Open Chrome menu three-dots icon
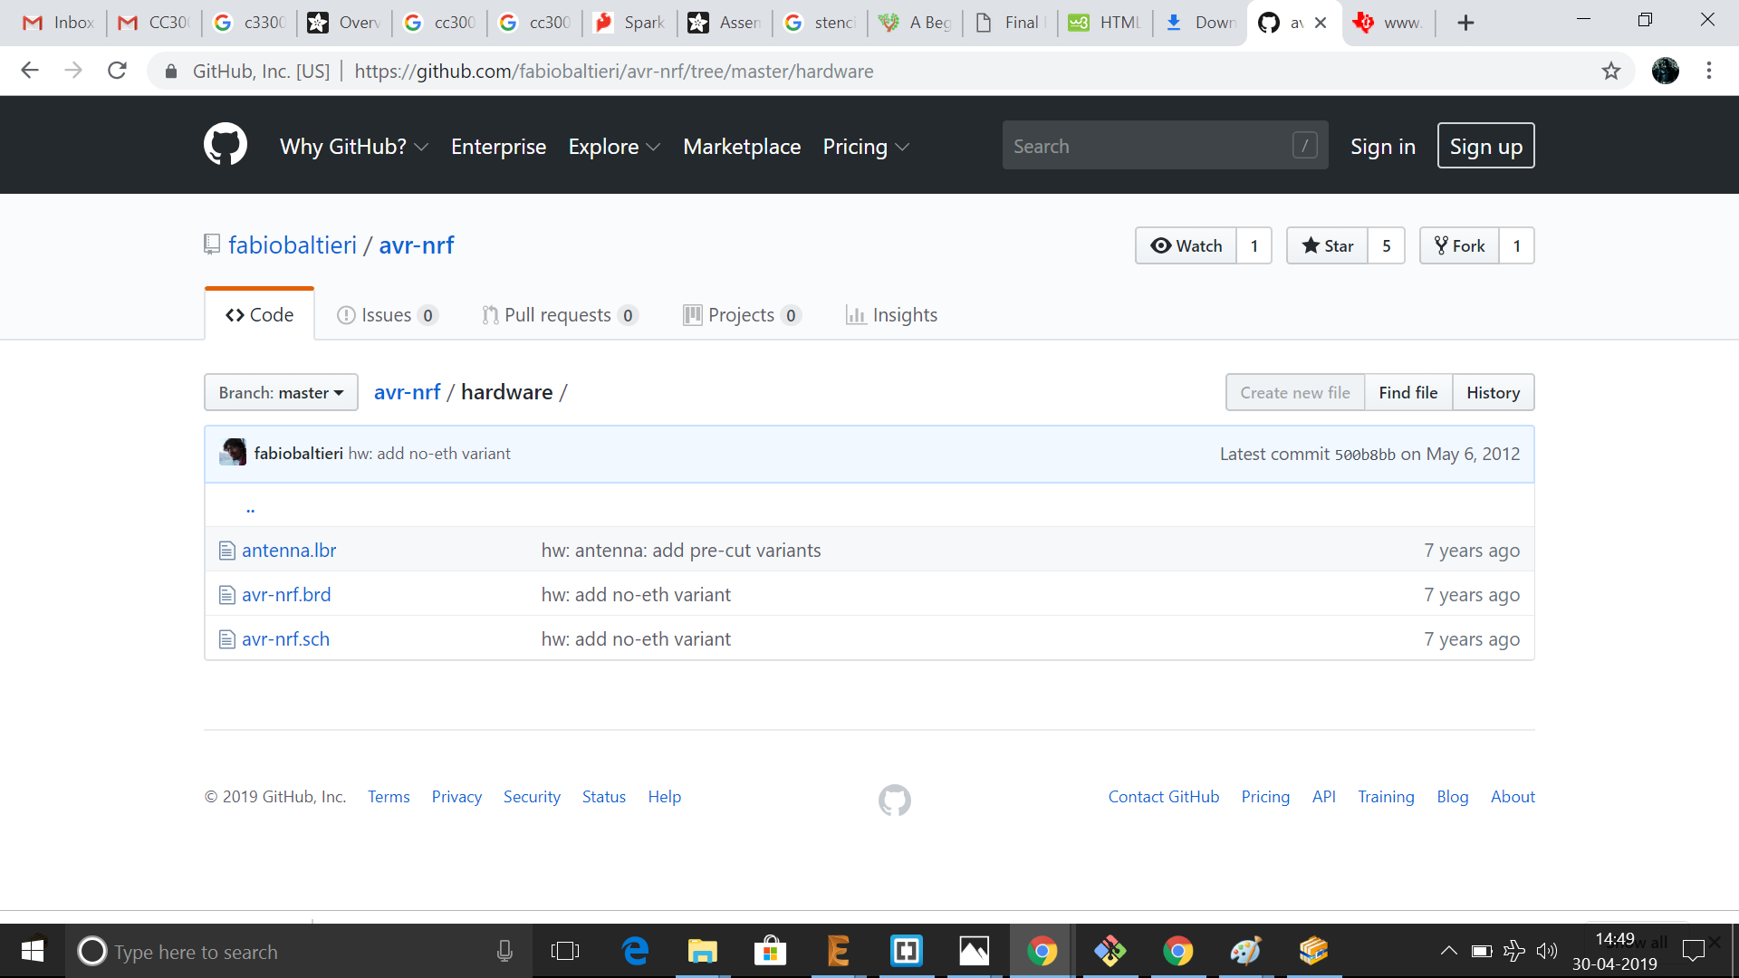This screenshot has width=1739, height=978. (1708, 71)
